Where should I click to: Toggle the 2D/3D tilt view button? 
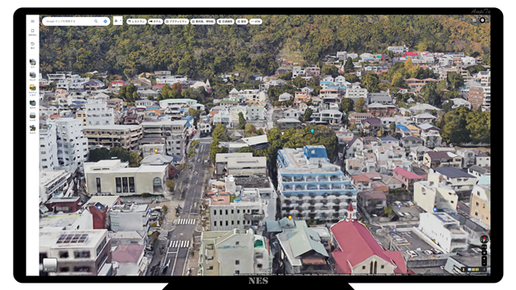coord(484,247)
